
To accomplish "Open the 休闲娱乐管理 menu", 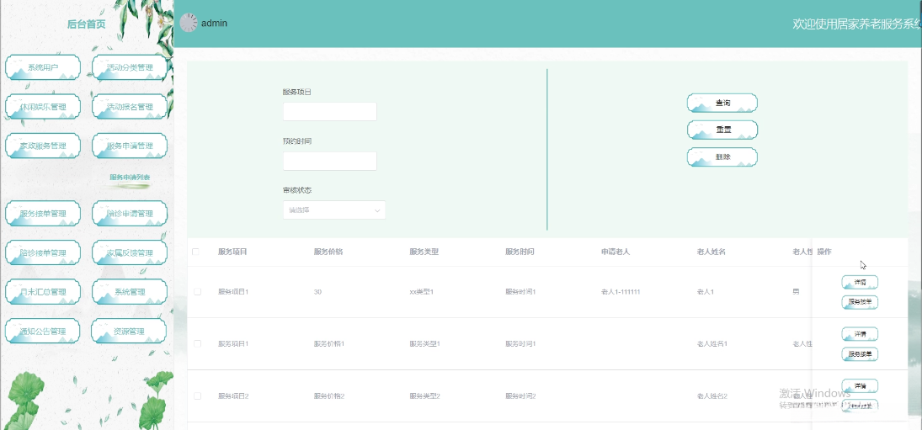I will (43, 107).
